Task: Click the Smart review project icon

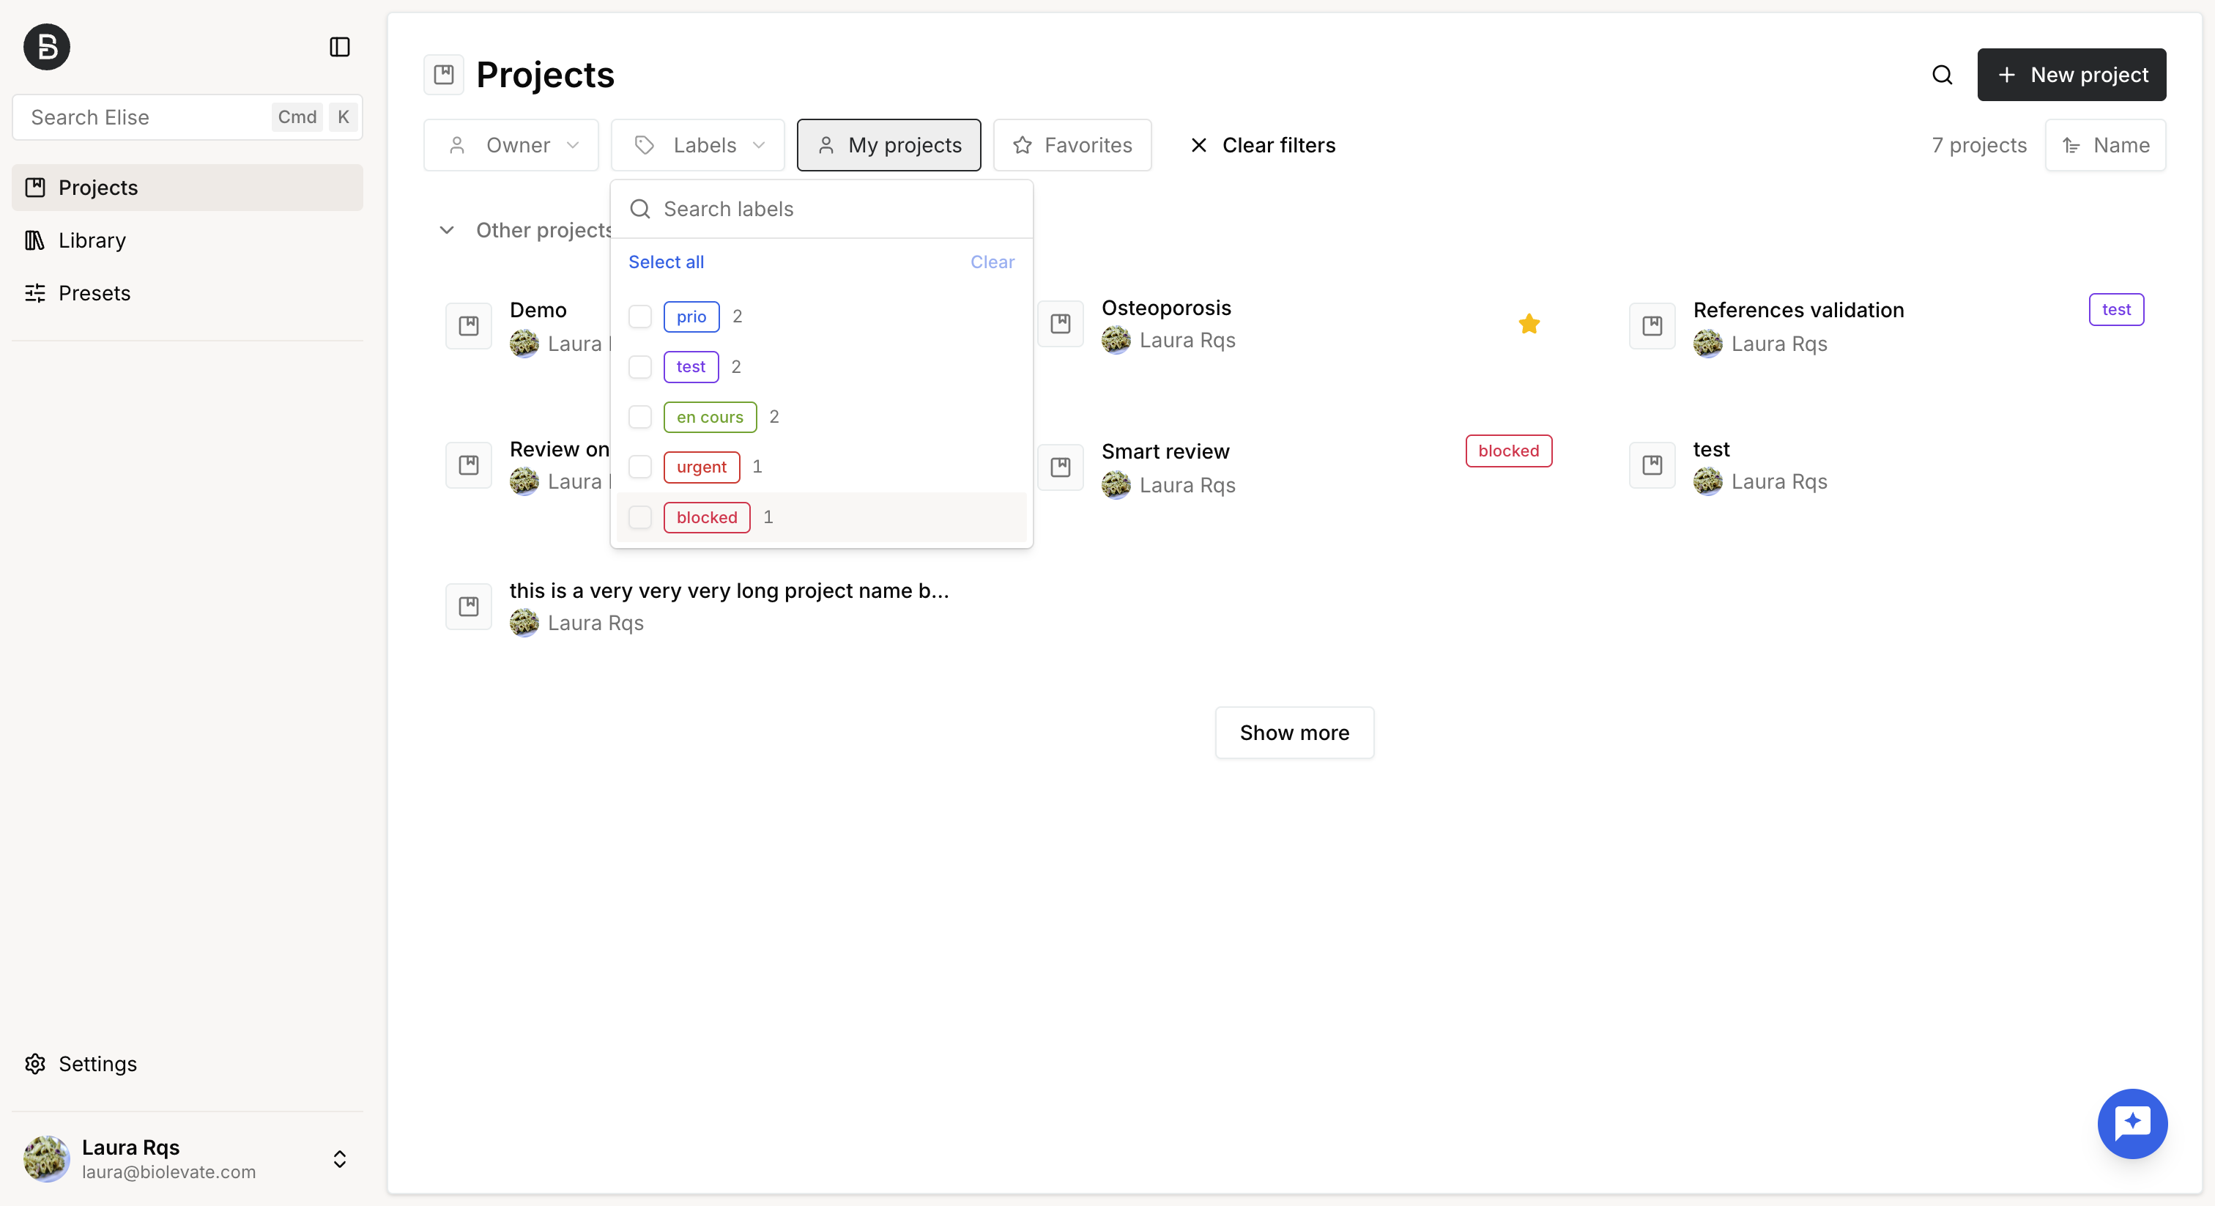Action: pyautogui.click(x=1060, y=467)
